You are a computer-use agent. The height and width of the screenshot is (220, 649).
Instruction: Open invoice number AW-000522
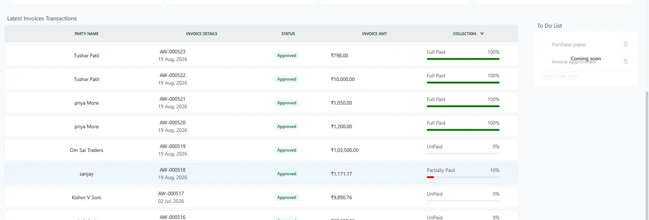coord(172,75)
